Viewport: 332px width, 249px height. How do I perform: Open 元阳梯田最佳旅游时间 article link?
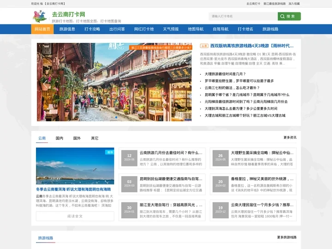(246, 101)
